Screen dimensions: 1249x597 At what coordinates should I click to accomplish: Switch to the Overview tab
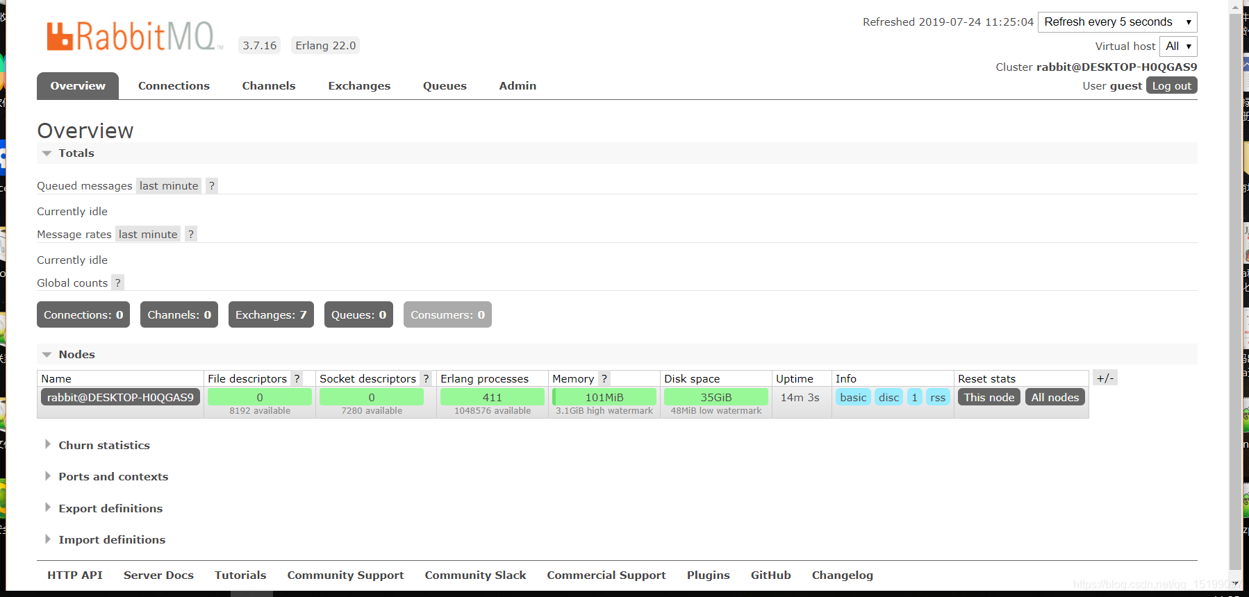(x=78, y=86)
